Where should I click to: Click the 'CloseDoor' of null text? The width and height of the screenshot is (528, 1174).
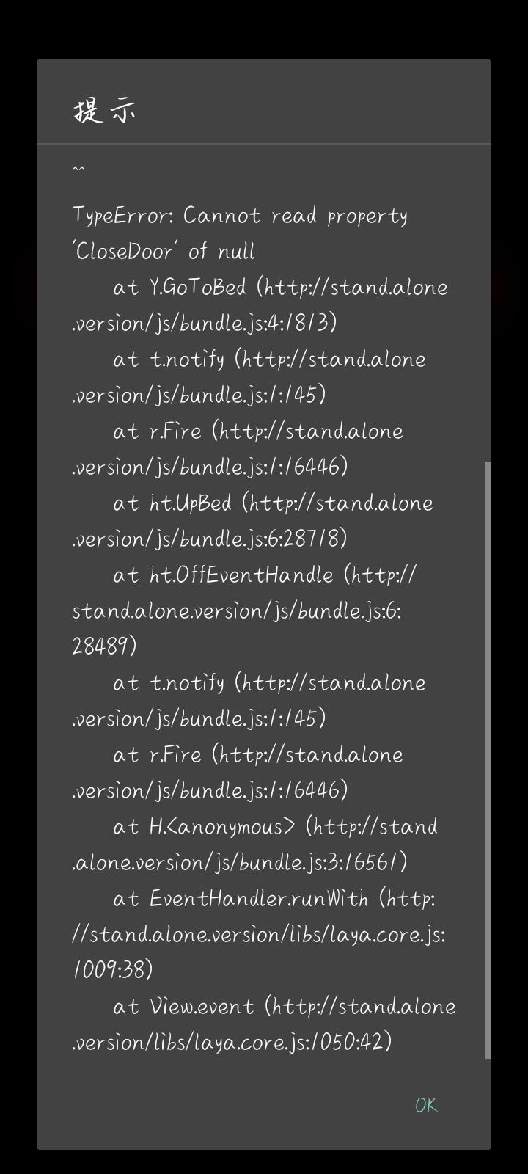pos(164,252)
